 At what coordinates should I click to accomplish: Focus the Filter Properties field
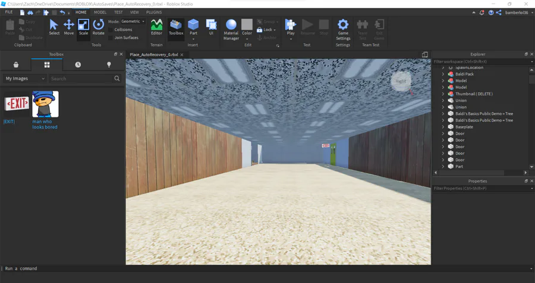click(481, 188)
